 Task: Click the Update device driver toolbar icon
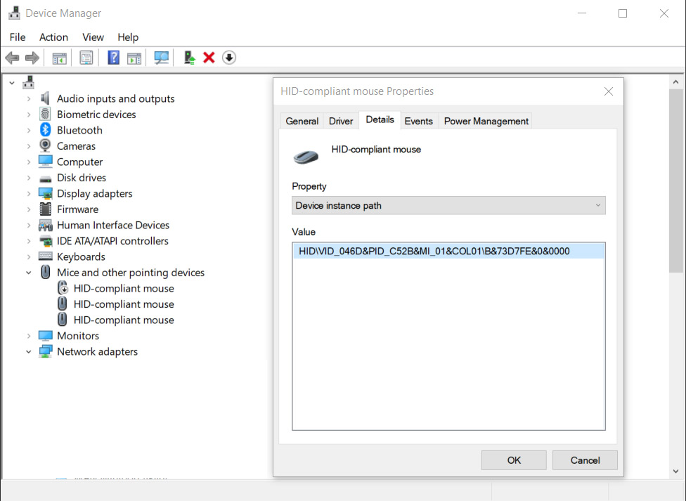coord(189,58)
